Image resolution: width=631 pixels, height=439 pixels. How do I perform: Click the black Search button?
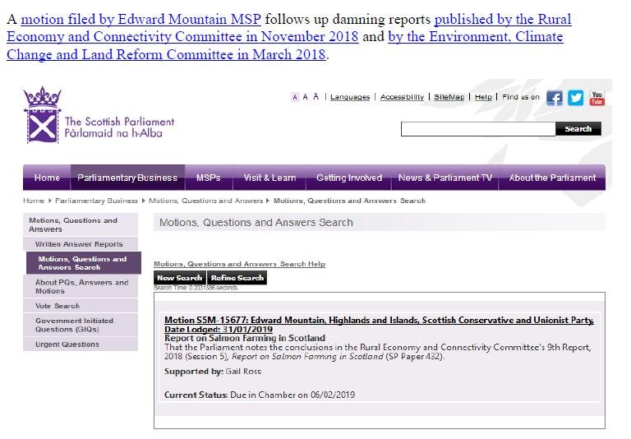(578, 129)
